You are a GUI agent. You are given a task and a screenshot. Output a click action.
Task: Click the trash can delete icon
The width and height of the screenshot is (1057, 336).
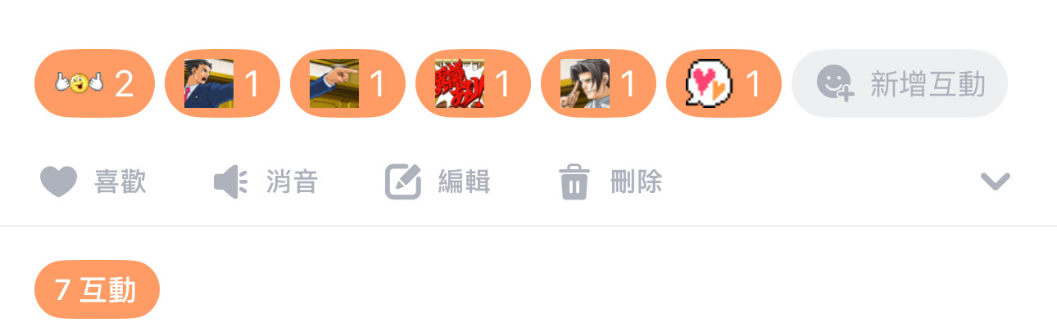(574, 181)
